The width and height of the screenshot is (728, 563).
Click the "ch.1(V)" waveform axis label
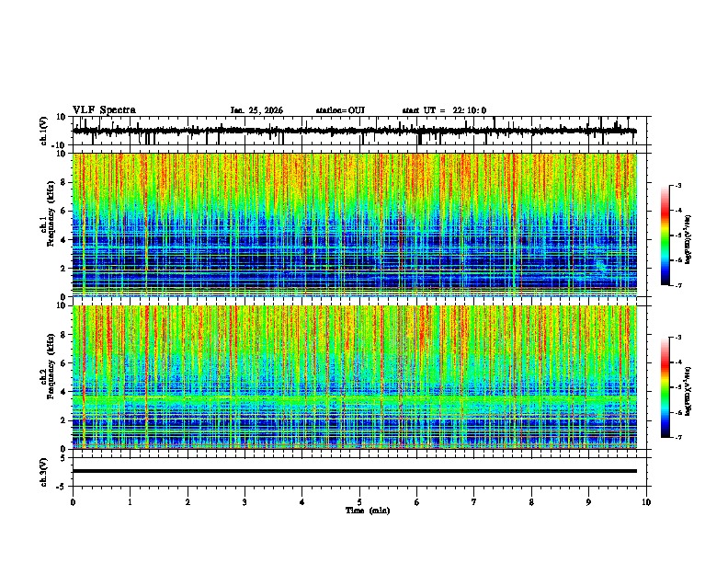pos(44,131)
